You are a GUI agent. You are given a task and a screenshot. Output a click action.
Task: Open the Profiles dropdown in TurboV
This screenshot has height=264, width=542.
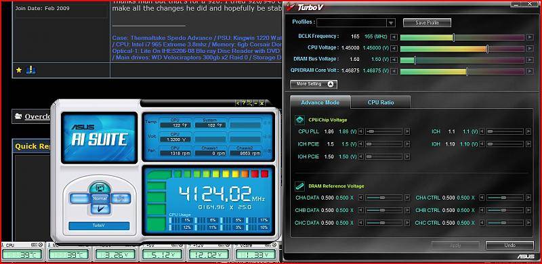click(391, 23)
